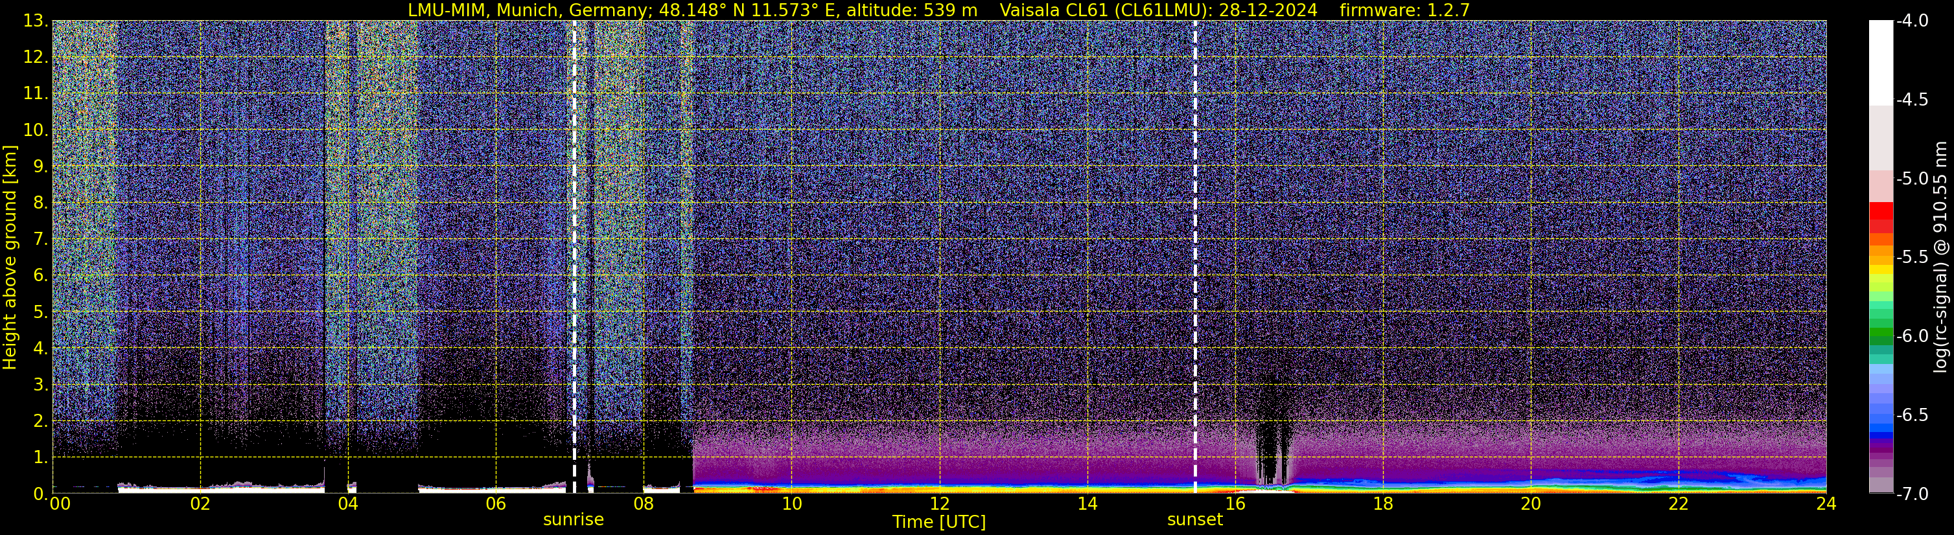Click the white segment at the colorbar top
Screen dimensions: 1954x535
point(1881,63)
